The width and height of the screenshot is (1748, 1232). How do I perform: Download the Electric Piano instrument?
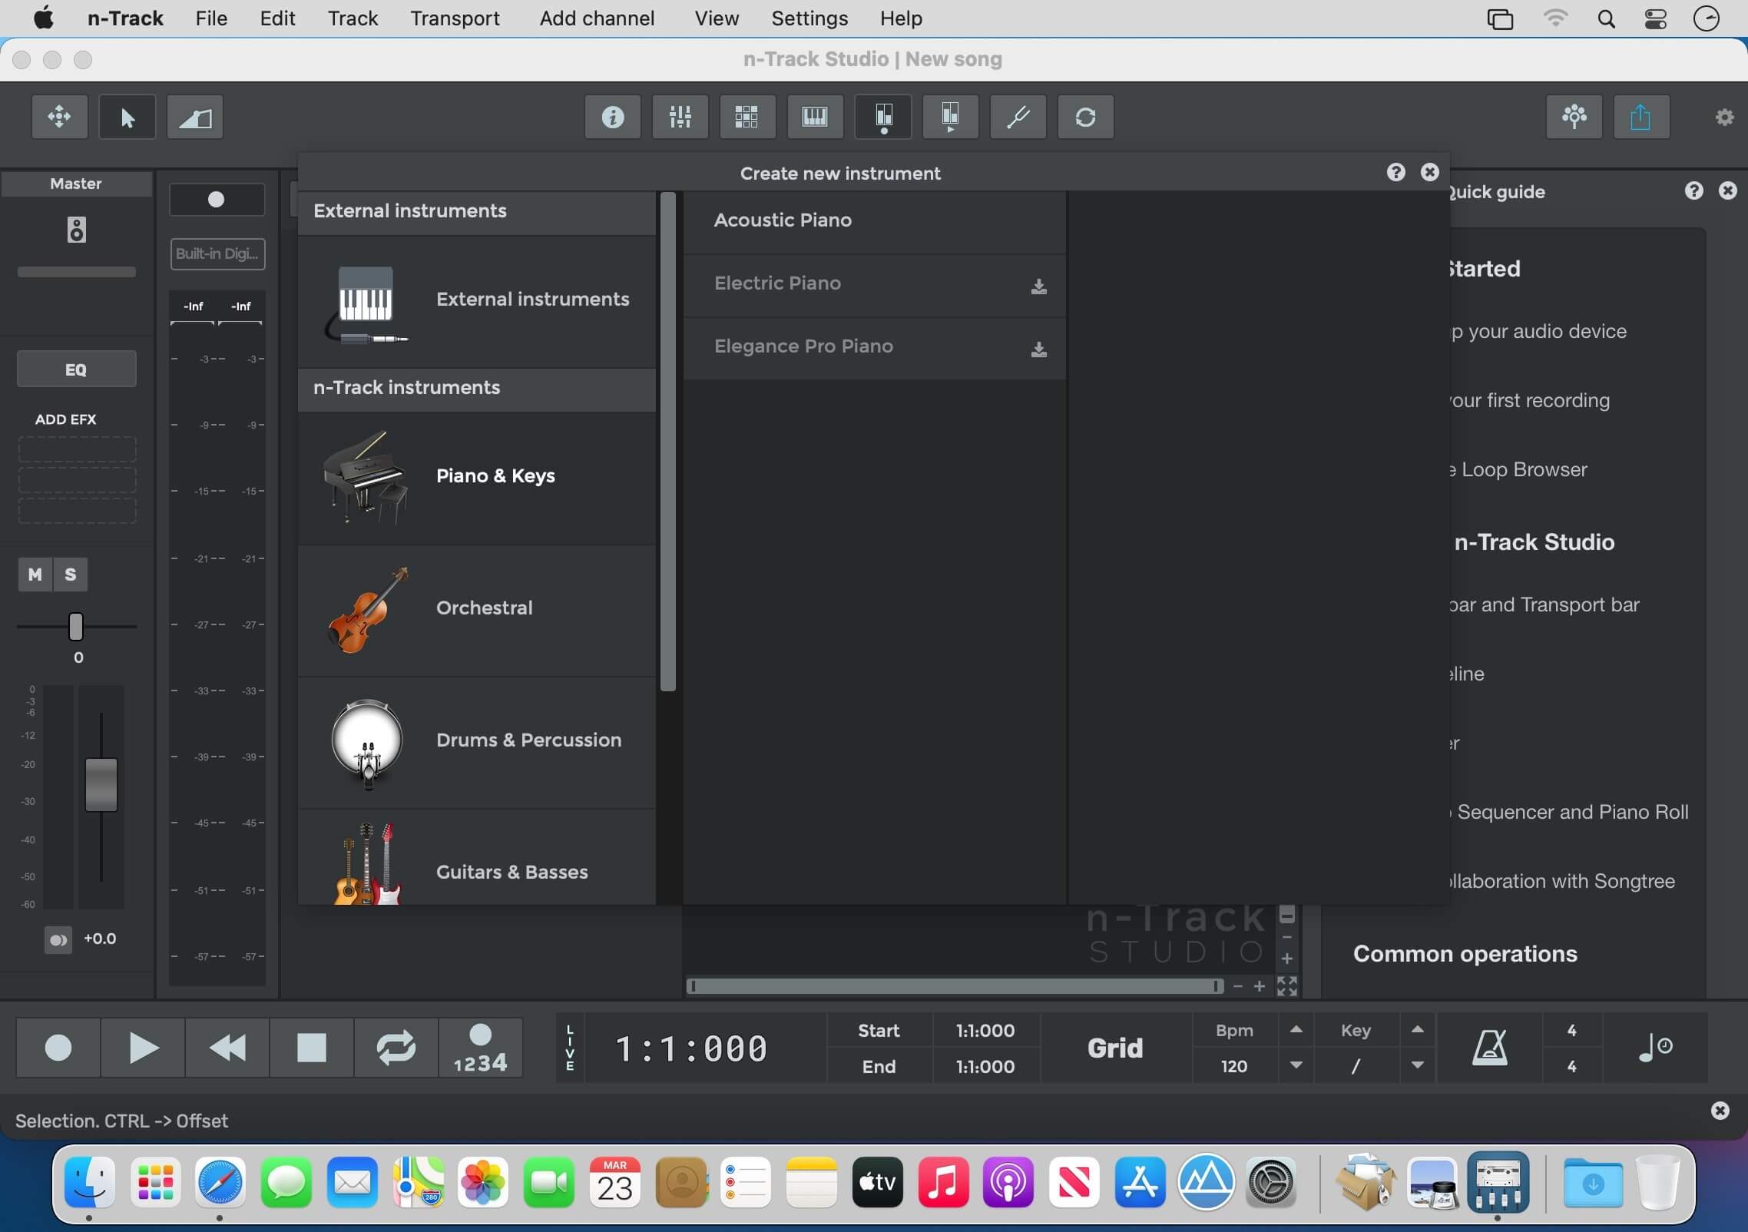[1038, 286]
